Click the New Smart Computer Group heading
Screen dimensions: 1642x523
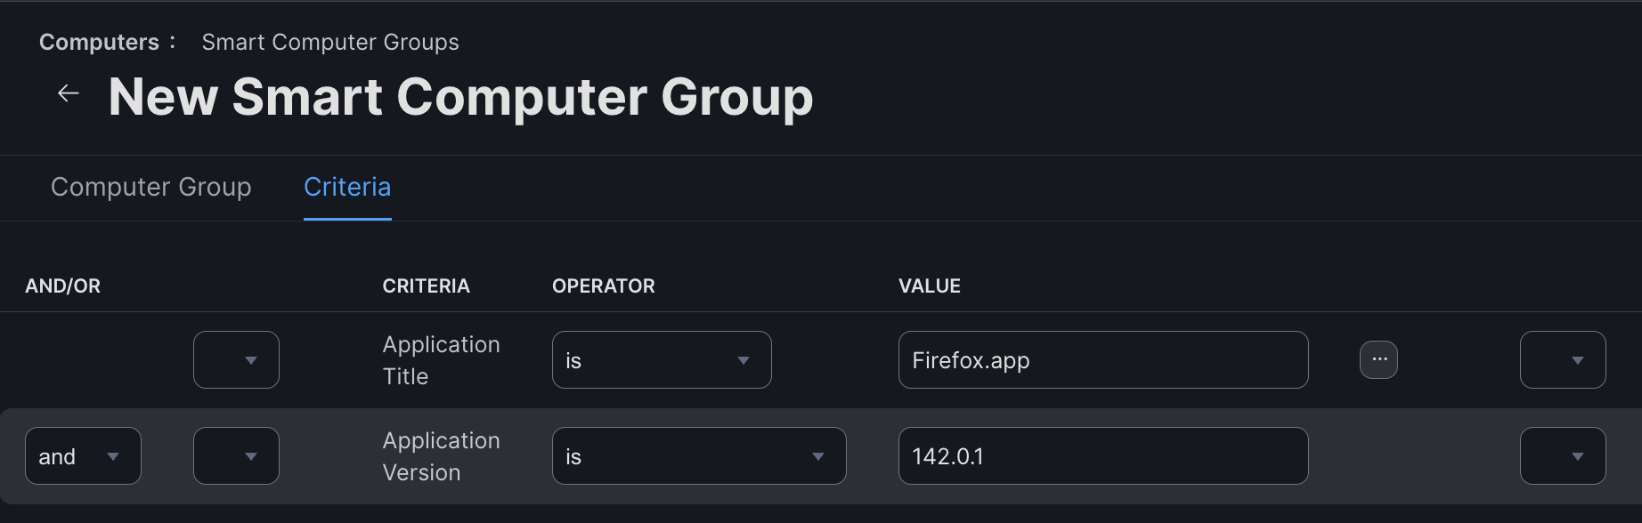460,96
